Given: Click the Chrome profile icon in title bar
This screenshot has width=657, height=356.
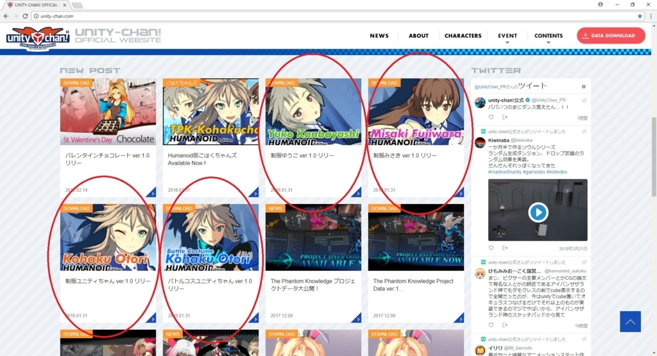Looking at the screenshot, I should [x=601, y=4].
